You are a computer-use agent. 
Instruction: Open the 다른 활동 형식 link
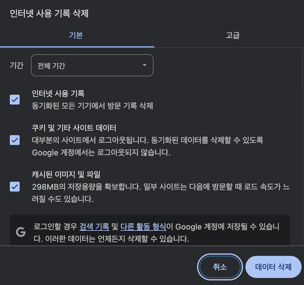pyautogui.click(x=143, y=227)
